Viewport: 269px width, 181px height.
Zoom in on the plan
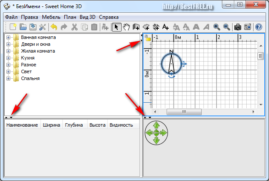tap(216, 27)
